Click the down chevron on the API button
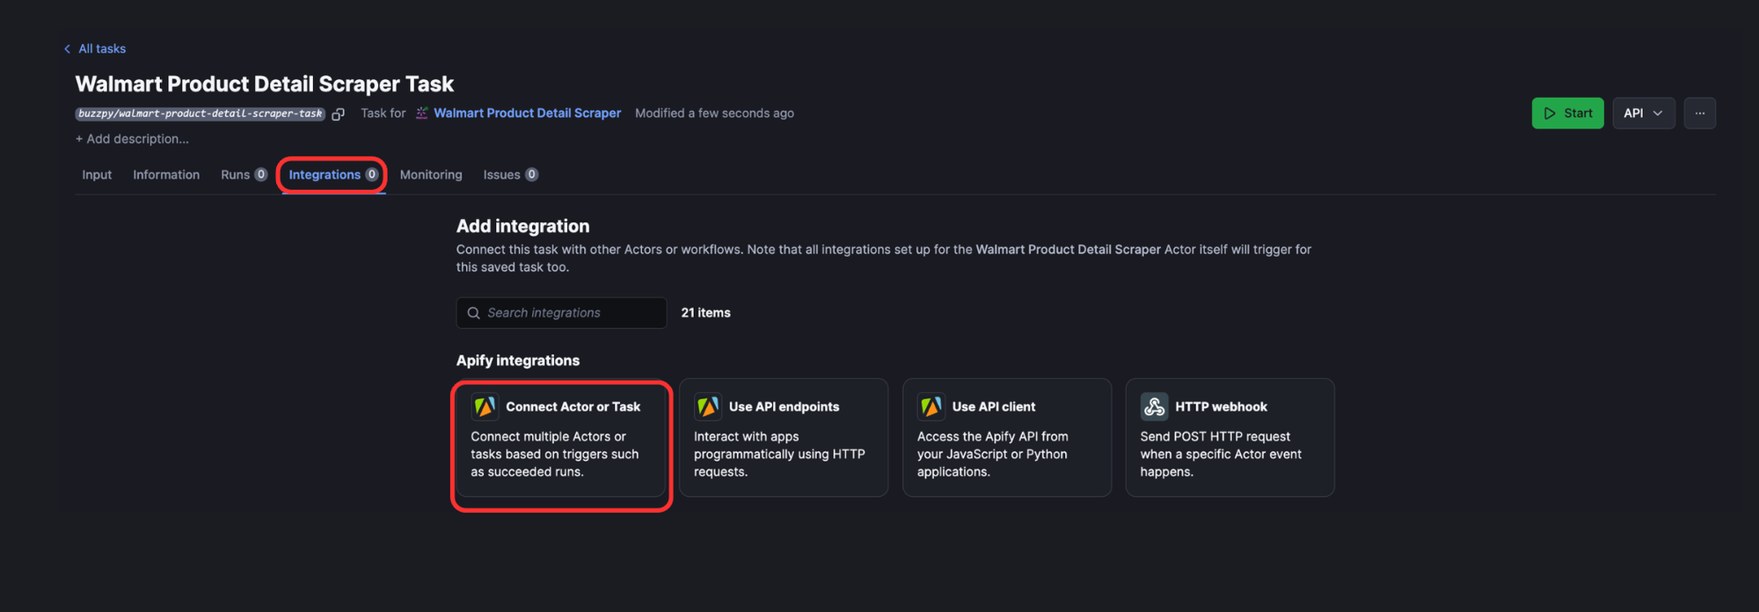Screen dimensions: 1759x612 (1658, 113)
